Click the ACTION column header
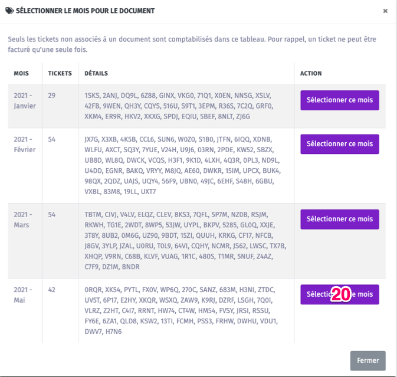The image size is (397, 377). [x=311, y=74]
